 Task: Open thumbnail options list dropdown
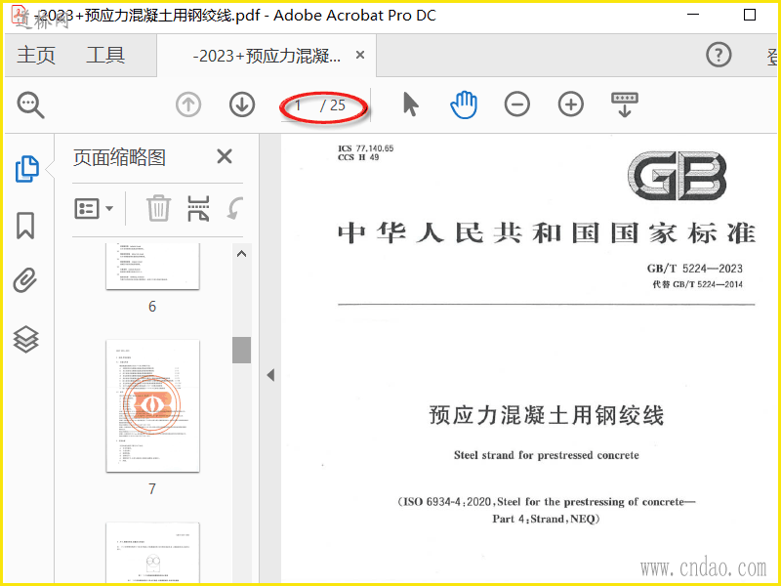[x=94, y=208]
